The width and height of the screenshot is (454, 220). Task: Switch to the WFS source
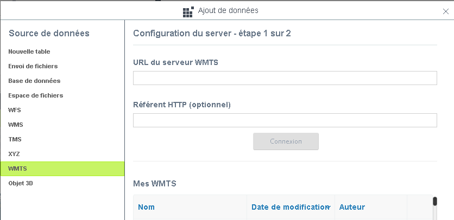[x=15, y=110]
